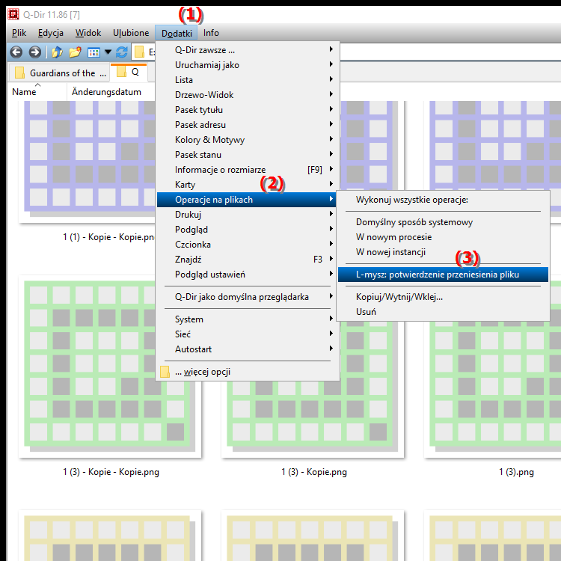The image size is (561, 561).
Task: Open the Ulubione menu
Action: [x=131, y=33]
